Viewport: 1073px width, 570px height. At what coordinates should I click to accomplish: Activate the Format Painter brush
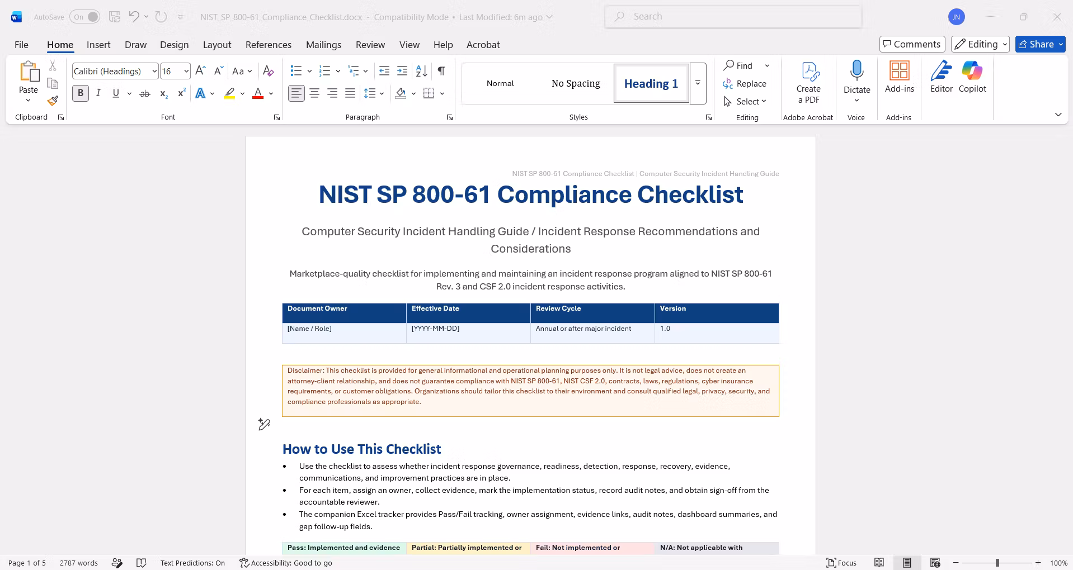(53, 101)
